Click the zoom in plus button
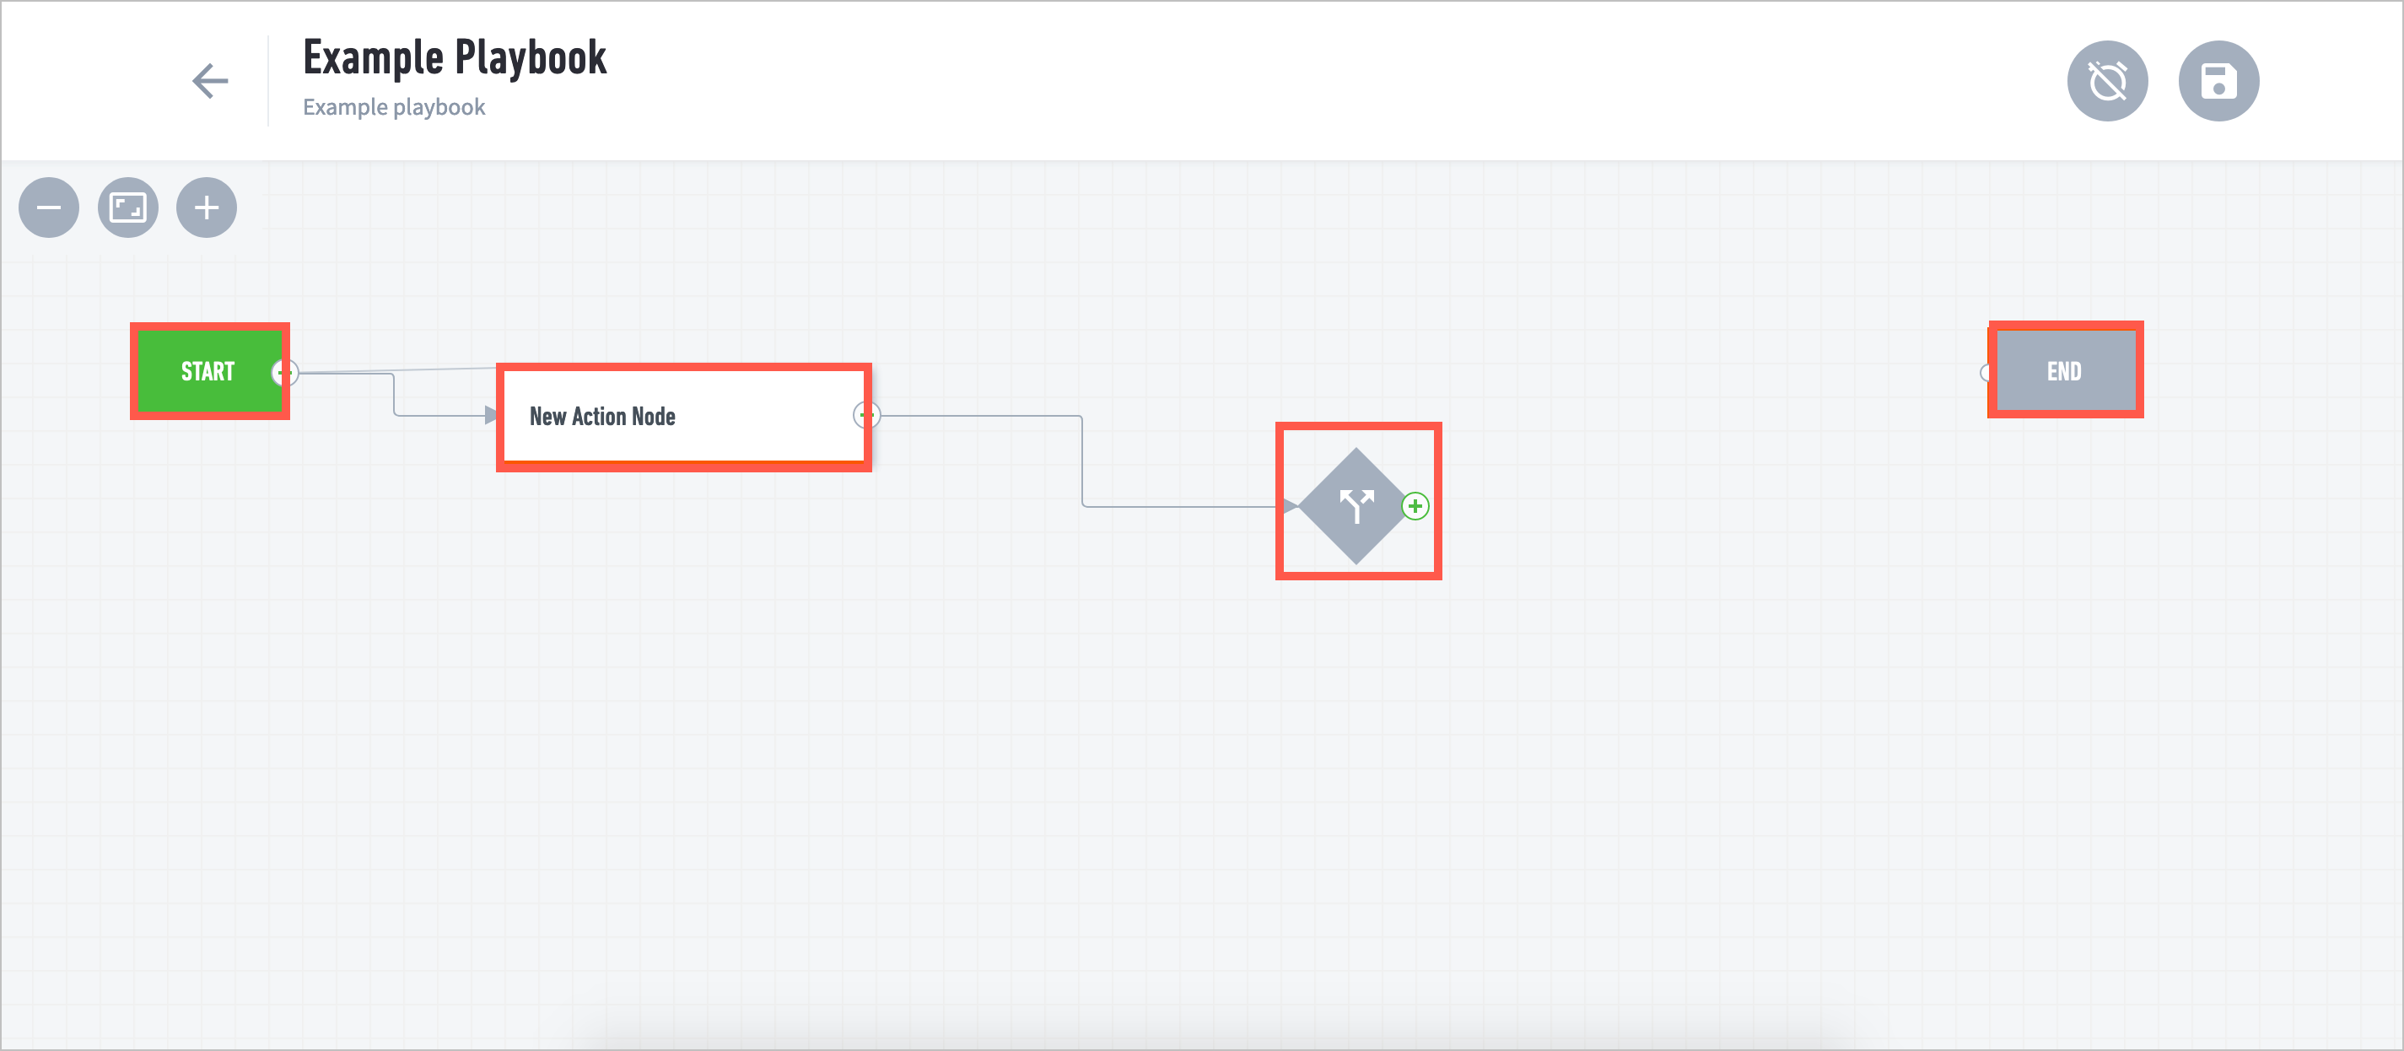 (207, 207)
